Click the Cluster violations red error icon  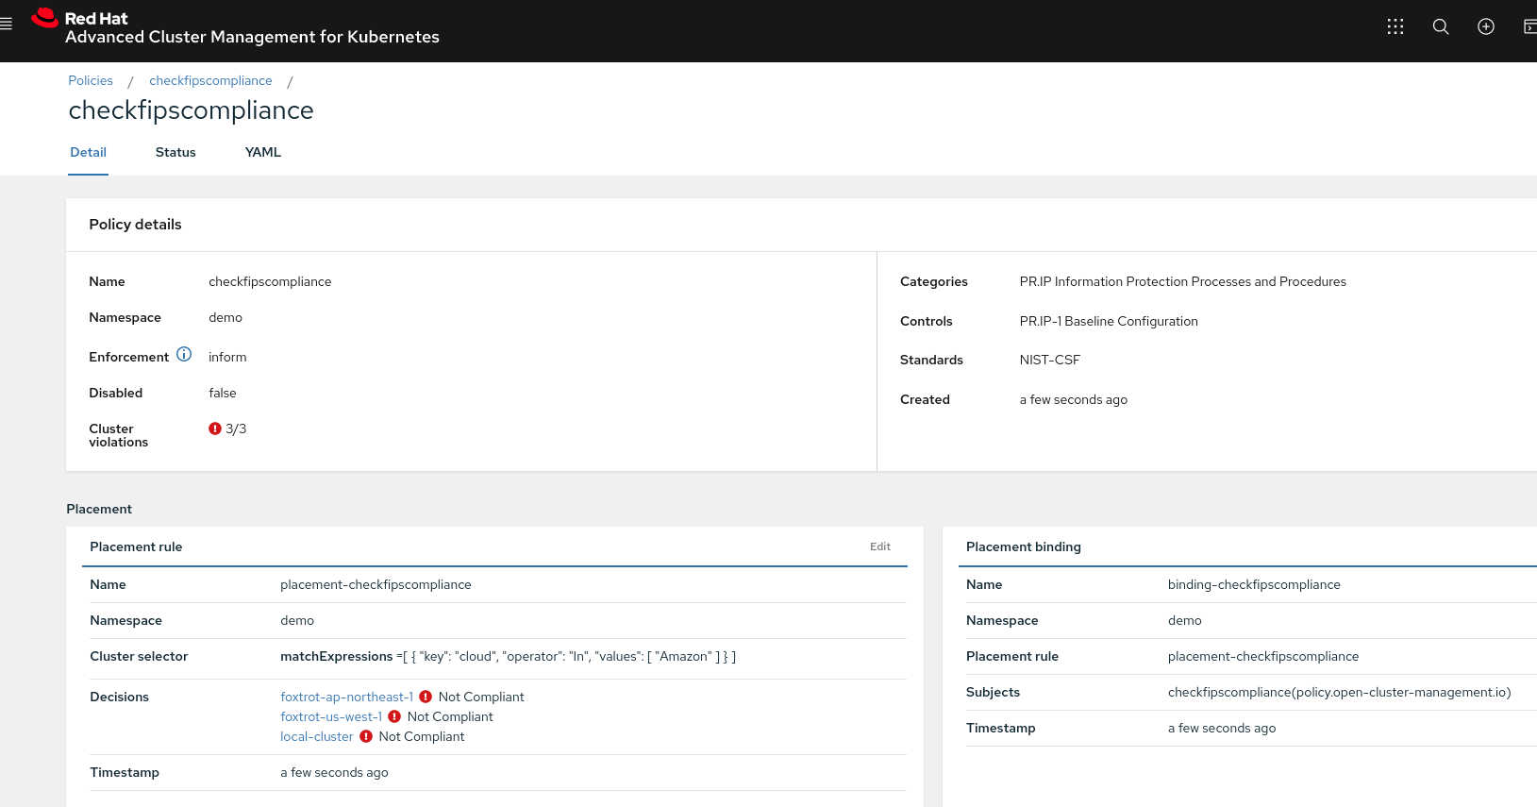(x=215, y=429)
